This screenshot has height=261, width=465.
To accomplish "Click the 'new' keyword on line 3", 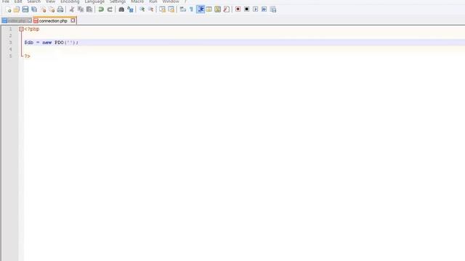I will coord(46,43).
